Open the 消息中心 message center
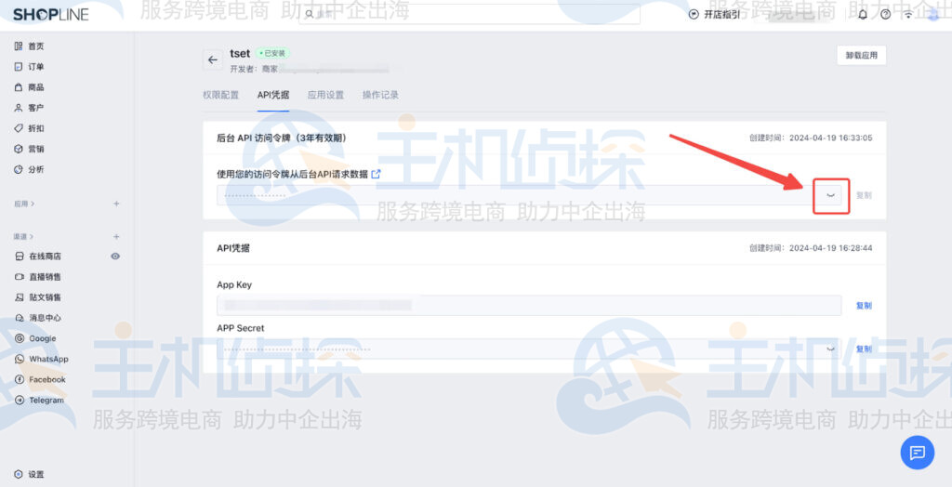The image size is (952, 487). 37,318
